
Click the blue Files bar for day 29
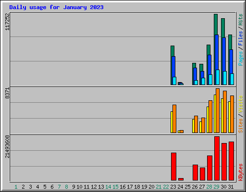click(x=217, y=52)
